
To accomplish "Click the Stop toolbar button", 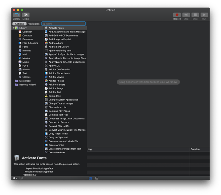I will coord(195,15).
